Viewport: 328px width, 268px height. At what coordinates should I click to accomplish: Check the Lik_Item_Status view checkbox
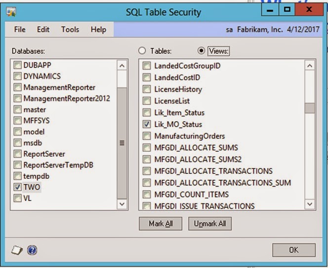coord(146,113)
